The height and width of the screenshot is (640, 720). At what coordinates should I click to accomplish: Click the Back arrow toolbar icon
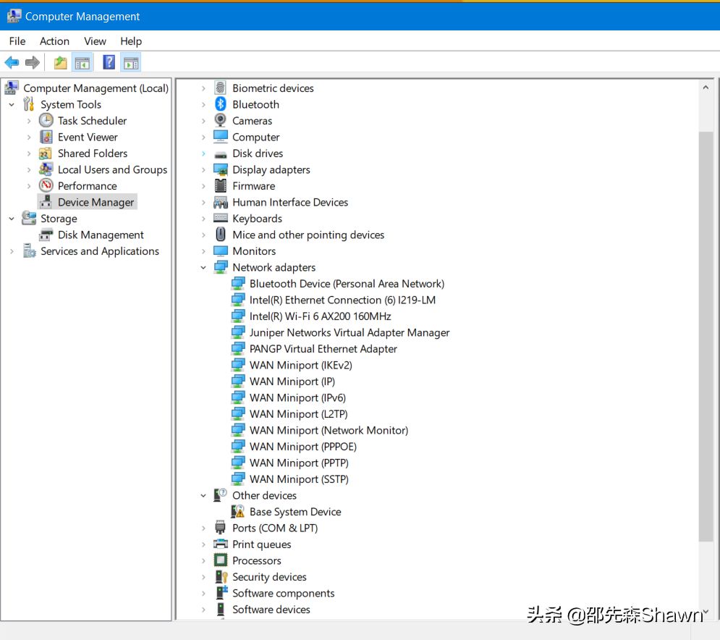tap(12, 62)
